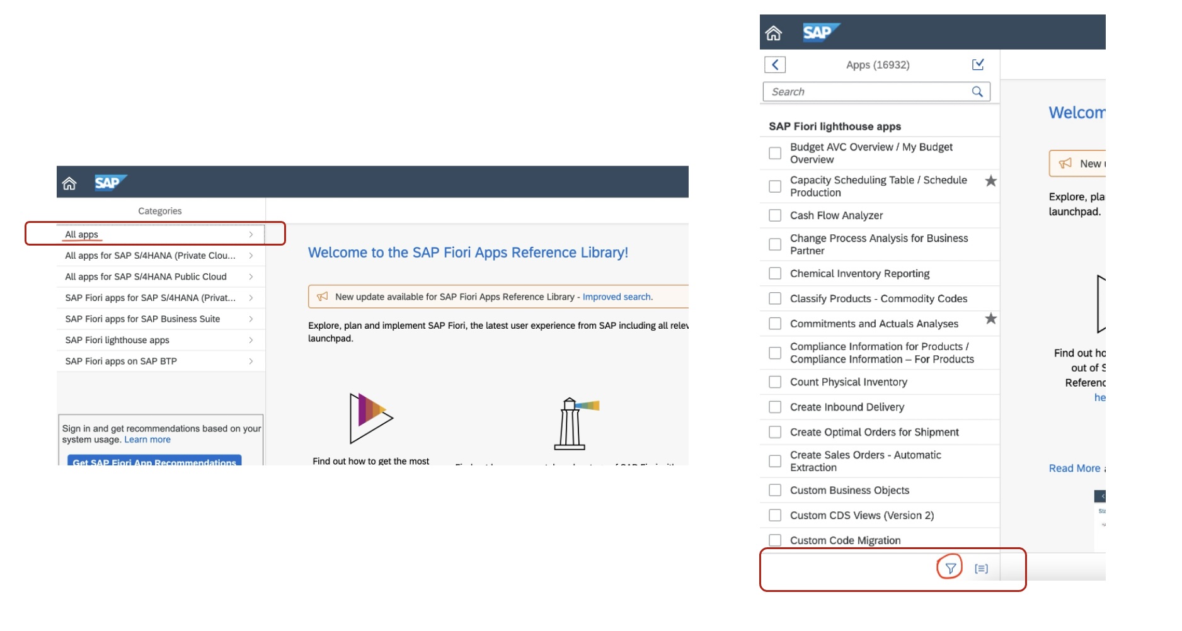Enable Chemical Inventory Reporting checkbox

[775, 273]
